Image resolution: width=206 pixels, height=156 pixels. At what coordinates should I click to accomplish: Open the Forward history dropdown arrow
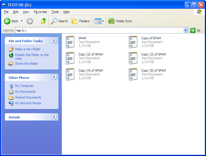tap(37, 21)
